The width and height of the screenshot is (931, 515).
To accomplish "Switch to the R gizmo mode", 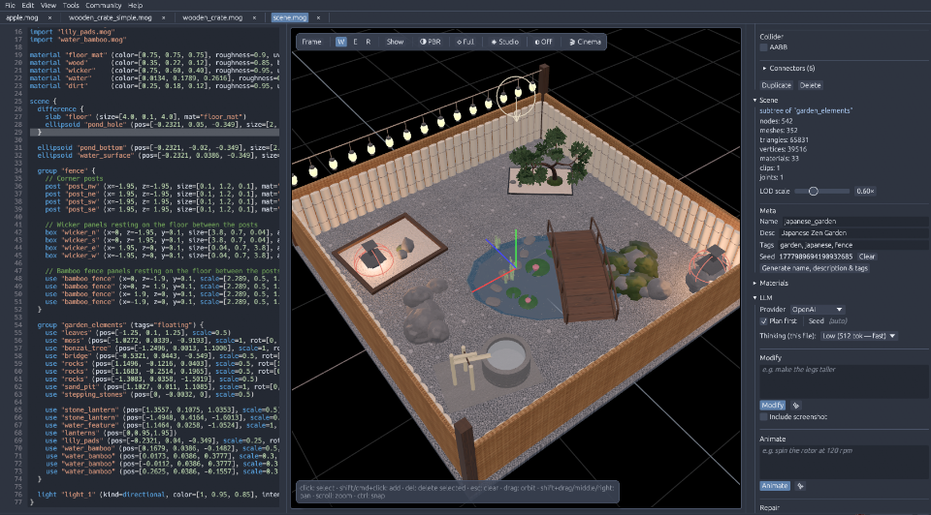I will [369, 42].
